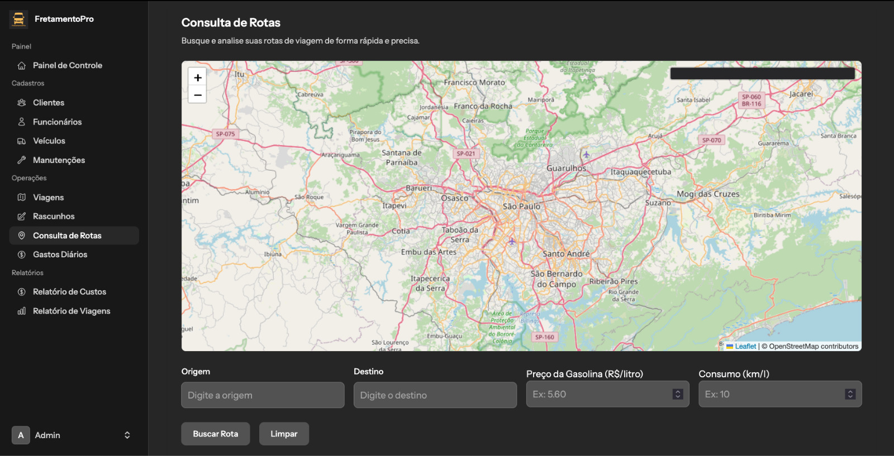Open Funcionários from the sidebar

pos(57,122)
